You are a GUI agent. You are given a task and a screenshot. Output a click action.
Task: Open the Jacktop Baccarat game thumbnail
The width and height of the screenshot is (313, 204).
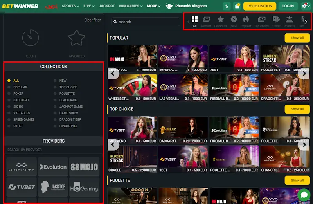point(183,130)
